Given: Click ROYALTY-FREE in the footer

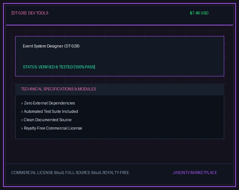Looking at the screenshot, I should (x=116, y=173).
